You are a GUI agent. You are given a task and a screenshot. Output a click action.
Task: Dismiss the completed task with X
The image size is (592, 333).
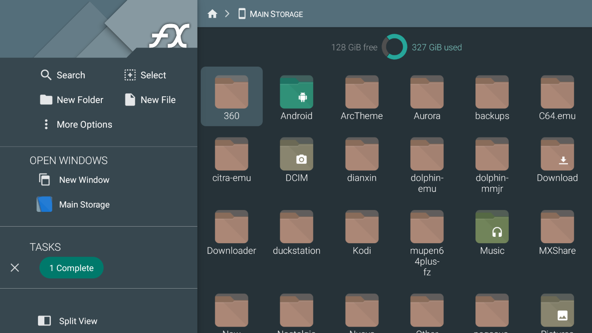coord(15,268)
